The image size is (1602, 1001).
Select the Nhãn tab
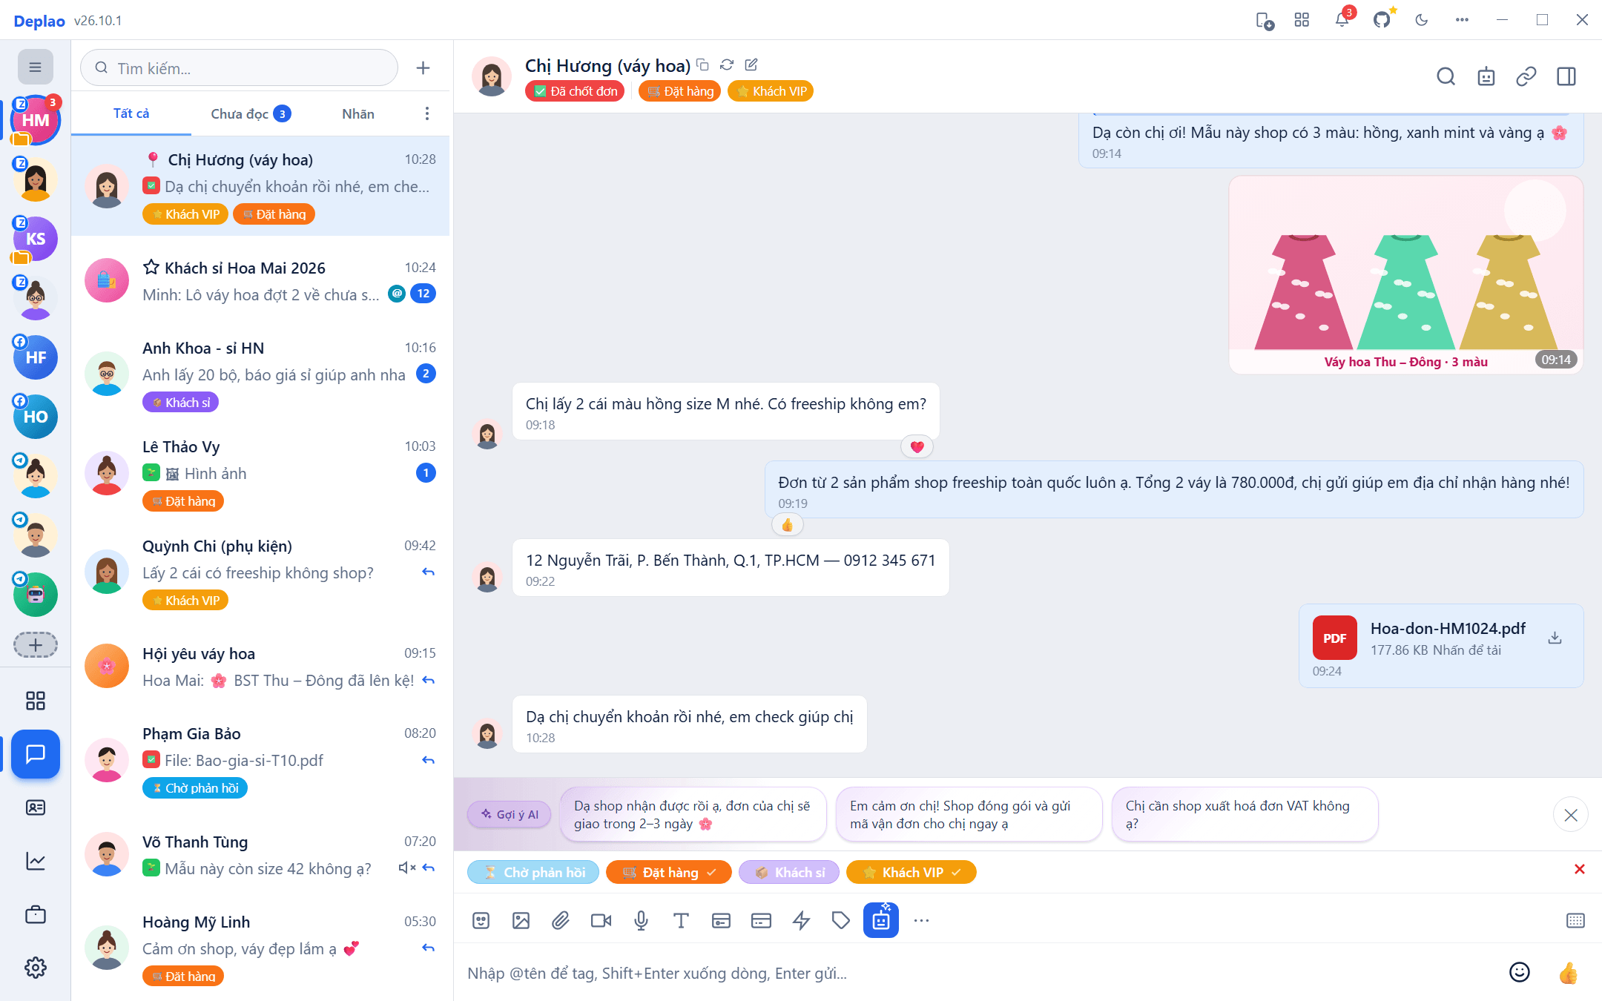point(358,113)
